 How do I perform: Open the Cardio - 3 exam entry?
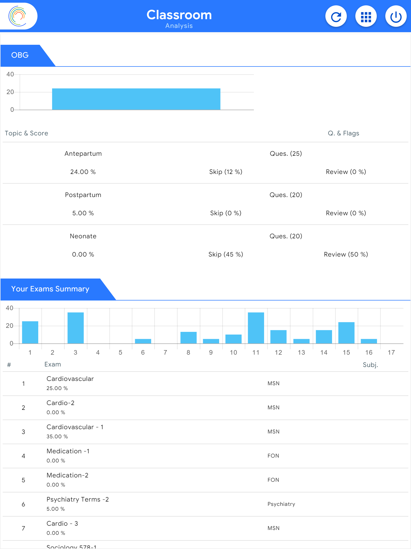[62, 524]
